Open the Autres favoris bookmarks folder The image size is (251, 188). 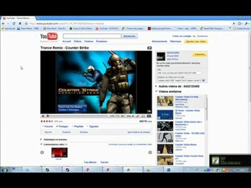pyautogui.click(x=242, y=28)
